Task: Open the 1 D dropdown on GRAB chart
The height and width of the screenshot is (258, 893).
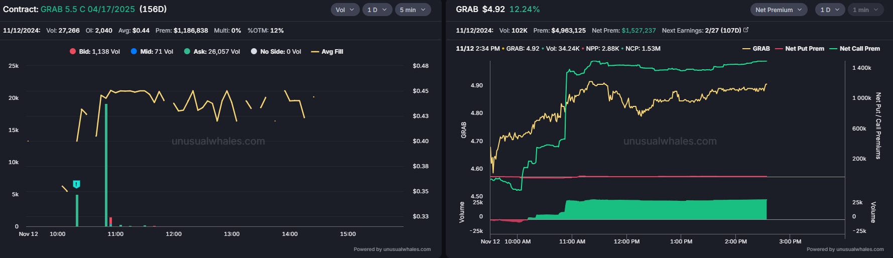Action: [830, 10]
